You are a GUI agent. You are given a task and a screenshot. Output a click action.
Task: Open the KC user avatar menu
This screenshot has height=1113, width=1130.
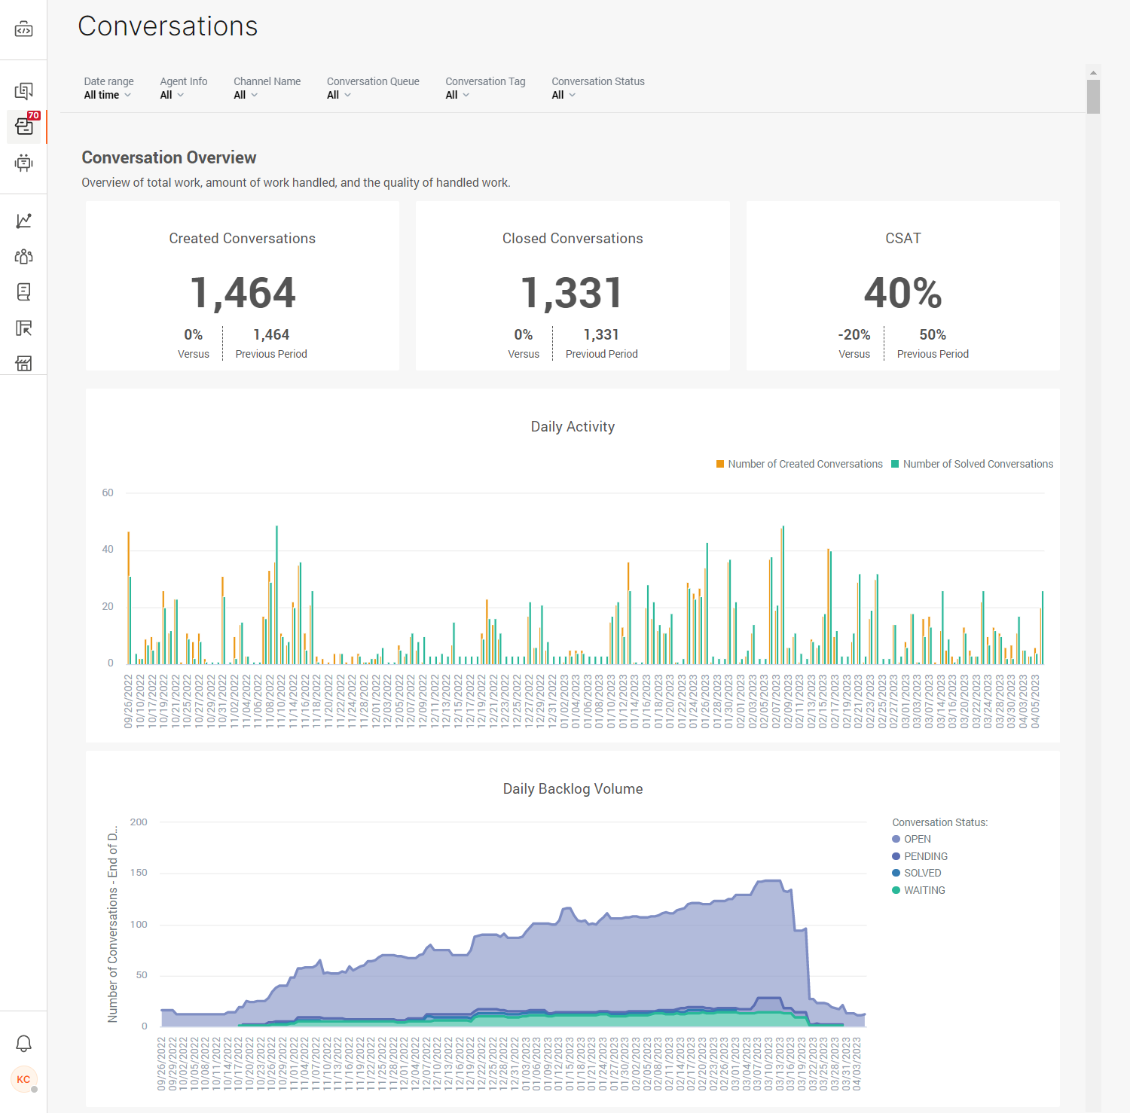click(x=23, y=1079)
